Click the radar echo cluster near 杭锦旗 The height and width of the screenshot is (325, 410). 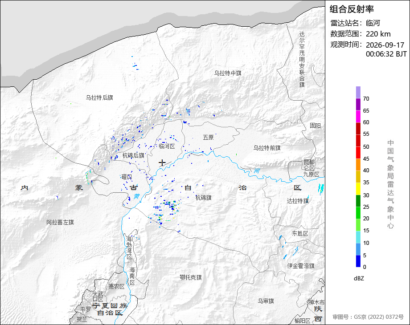coord(168,208)
